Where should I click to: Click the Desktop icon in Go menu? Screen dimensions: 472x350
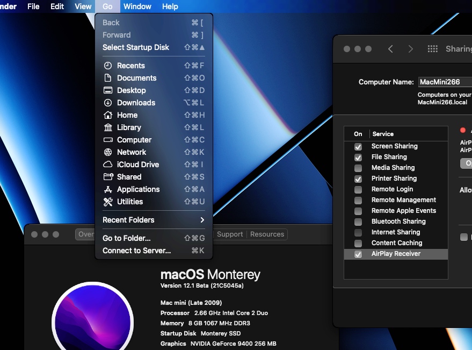108,90
